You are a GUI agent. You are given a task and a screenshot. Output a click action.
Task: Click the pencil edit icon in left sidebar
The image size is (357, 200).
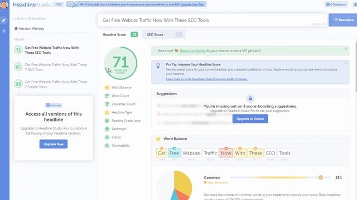pyautogui.click(x=4, y=21)
